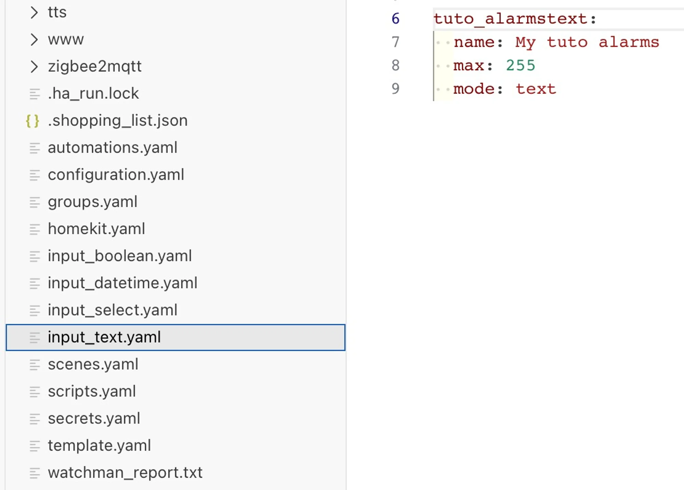The height and width of the screenshot is (490, 684).
Task: Open scripts.yaml file
Action: (x=92, y=392)
